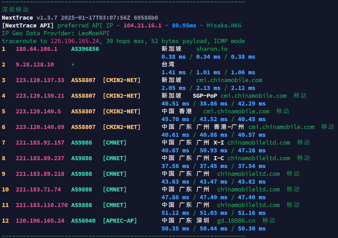Image resolution: width=338 pixels, height=238 pixels.
Task: Click hop 2 IP 9.28.128.10
Action: coord(35,64)
